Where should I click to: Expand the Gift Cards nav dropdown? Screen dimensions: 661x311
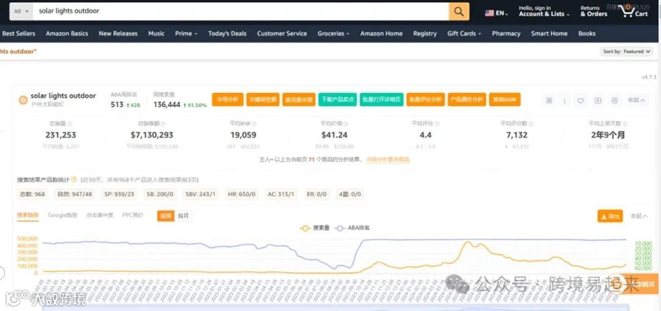tap(464, 34)
